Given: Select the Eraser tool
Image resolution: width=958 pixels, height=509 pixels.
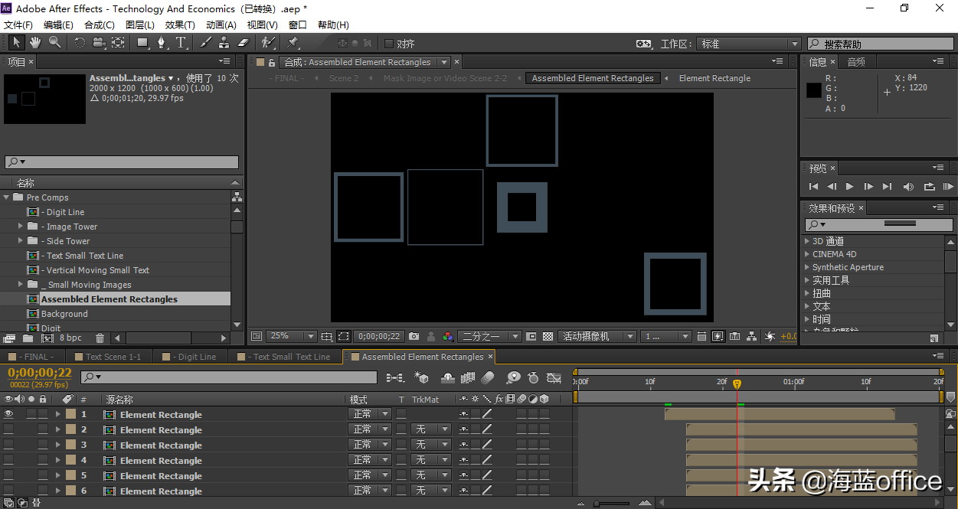Looking at the screenshot, I should 244,43.
